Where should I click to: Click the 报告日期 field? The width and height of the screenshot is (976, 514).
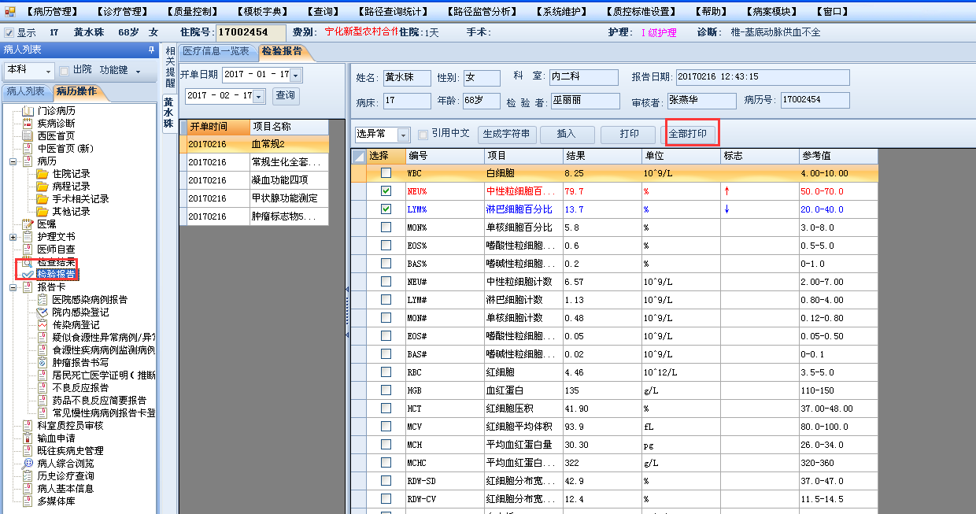763,77
